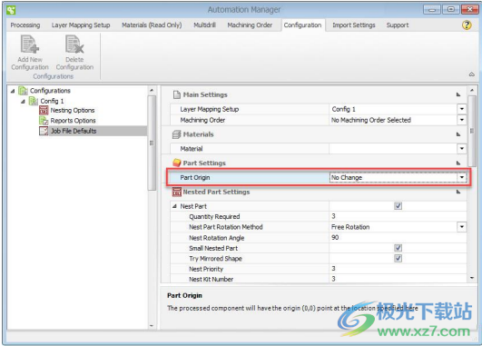The width and height of the screenshot is (482, 346).
Task: Switch to the Materials (Read Only) tab
Action: pyautogui.click(x=152, y=25)
